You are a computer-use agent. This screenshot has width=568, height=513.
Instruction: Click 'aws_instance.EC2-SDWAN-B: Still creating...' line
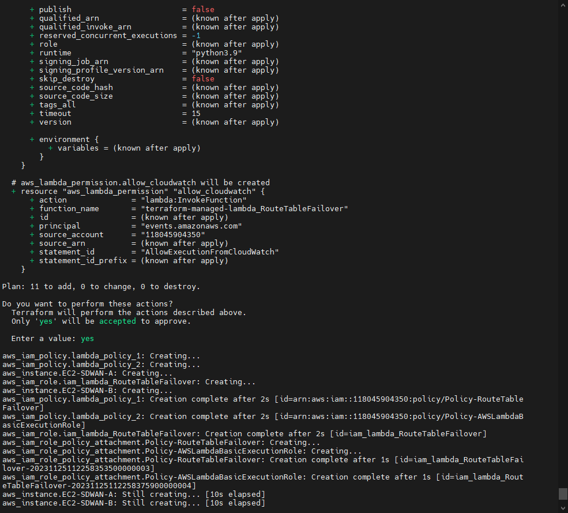tap(133, 503)
